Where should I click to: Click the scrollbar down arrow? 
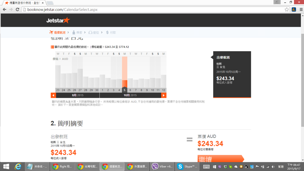pyautogui.click(x=303, y=160)
